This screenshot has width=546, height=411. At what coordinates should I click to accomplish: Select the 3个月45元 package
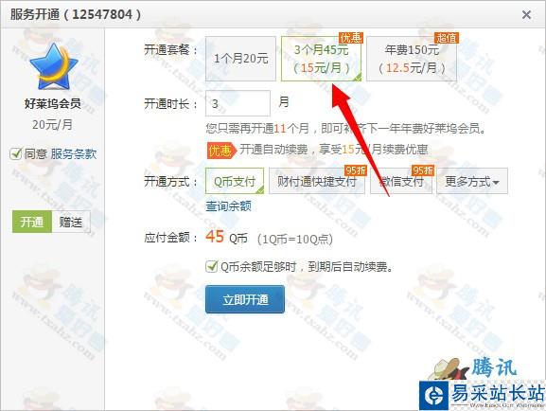tap(321, 59)
